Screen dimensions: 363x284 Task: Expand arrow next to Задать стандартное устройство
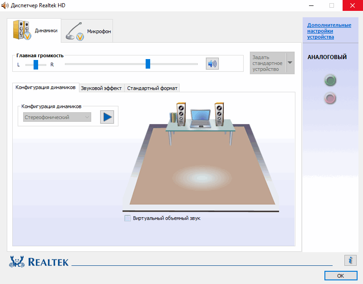[290, 63]
